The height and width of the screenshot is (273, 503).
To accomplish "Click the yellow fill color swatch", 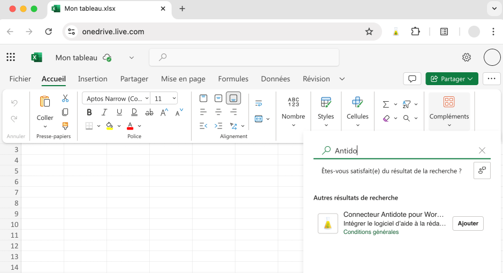I will pos(109,126).
